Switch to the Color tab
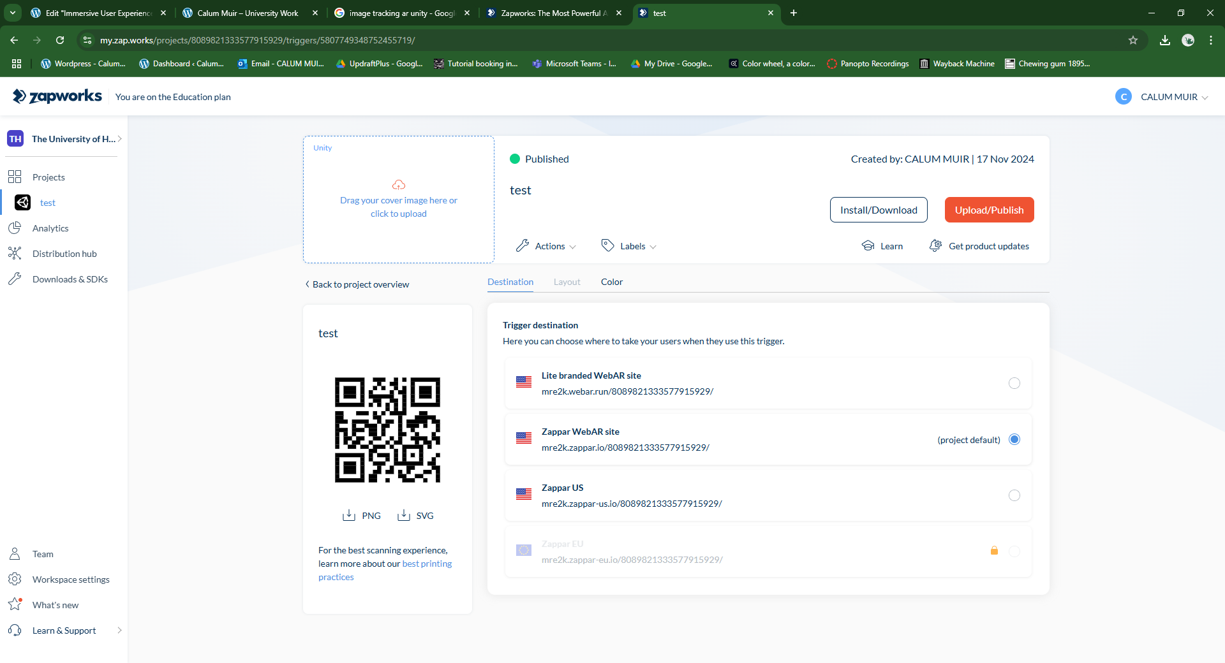Screen dimensions: 1225x663 (x=611, y=282)
